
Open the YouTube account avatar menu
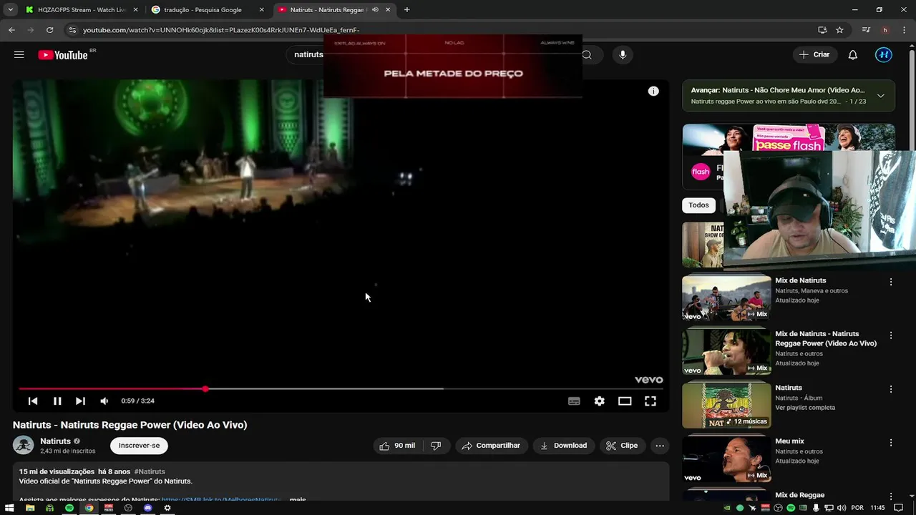[x=884, y=54]
